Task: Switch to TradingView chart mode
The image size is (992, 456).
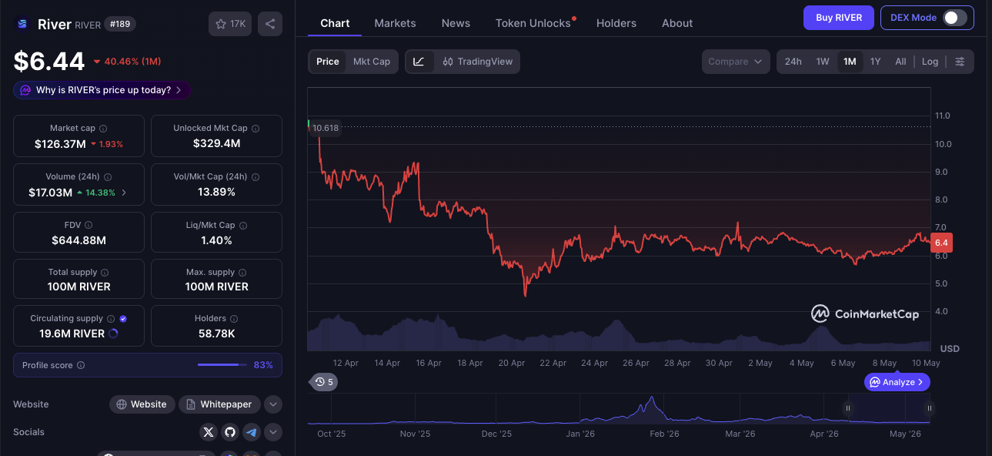Action: (x=477, y=62)
